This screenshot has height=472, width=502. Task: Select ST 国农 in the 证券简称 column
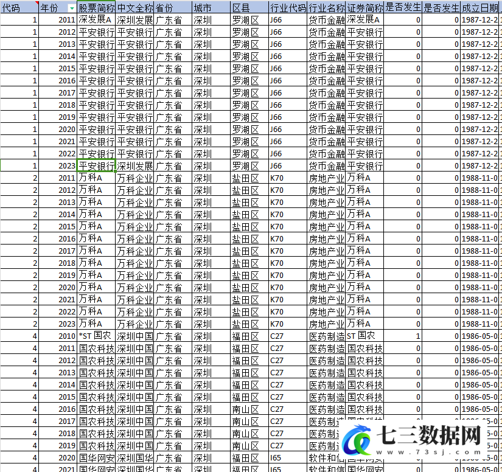[x=364, y=336]
